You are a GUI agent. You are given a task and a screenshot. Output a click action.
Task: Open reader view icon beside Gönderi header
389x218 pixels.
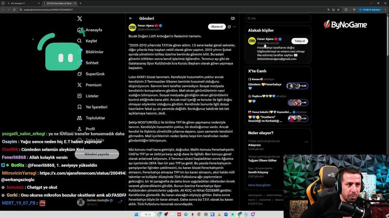233,18
